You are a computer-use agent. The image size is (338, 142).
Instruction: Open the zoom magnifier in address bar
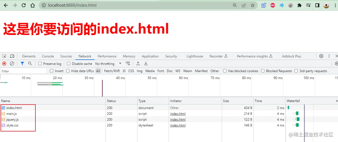click(235, 5)
